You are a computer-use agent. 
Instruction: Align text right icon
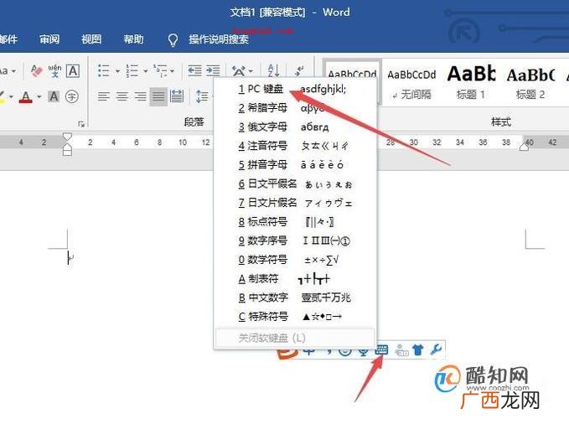click(140, 96)
